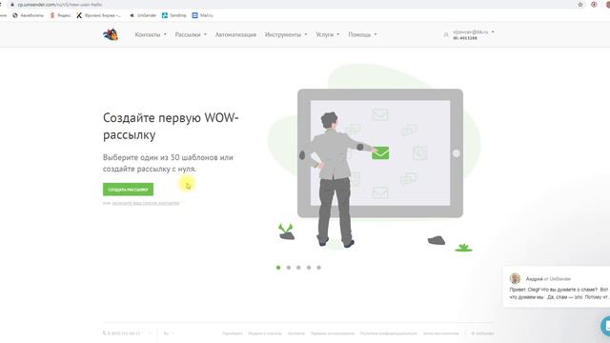Image resolution: width=610 pixels, height=343 pixels.
Task: Open the blue chat launcher bubble
Action: click(x=606, y=326)
